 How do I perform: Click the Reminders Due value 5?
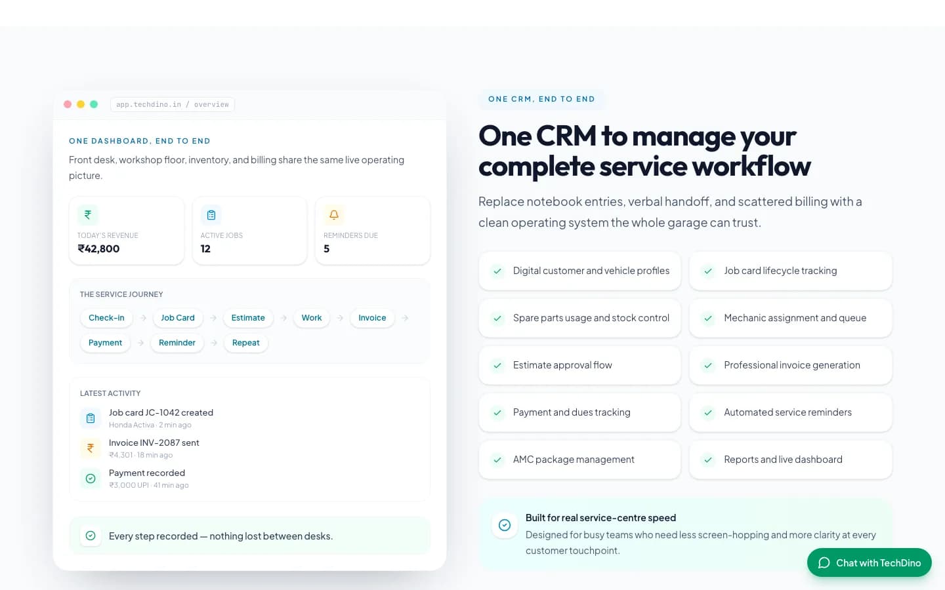(327, 248)
